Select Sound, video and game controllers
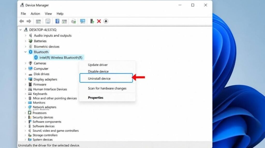 (x=56, y=131)
